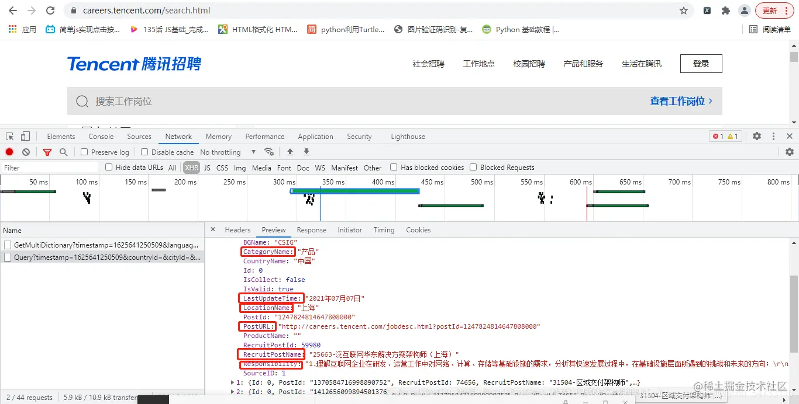Export HAR file download arrow
The height and width of the screenshot is (404, 799).
point(306,152)
